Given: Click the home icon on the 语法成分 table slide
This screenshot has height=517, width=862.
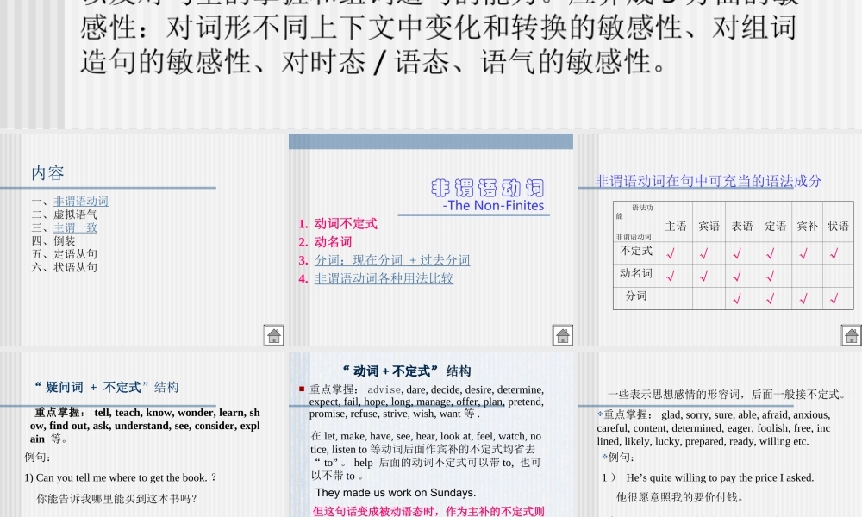Looking at the screenshot, I should 852,335.
